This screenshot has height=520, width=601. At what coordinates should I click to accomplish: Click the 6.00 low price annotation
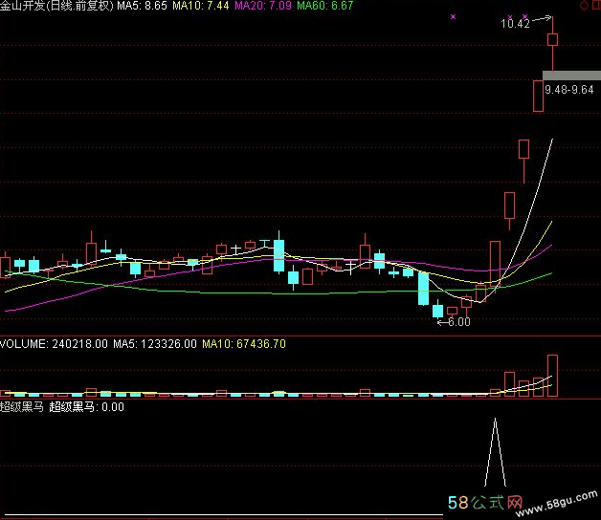[454, 322]
